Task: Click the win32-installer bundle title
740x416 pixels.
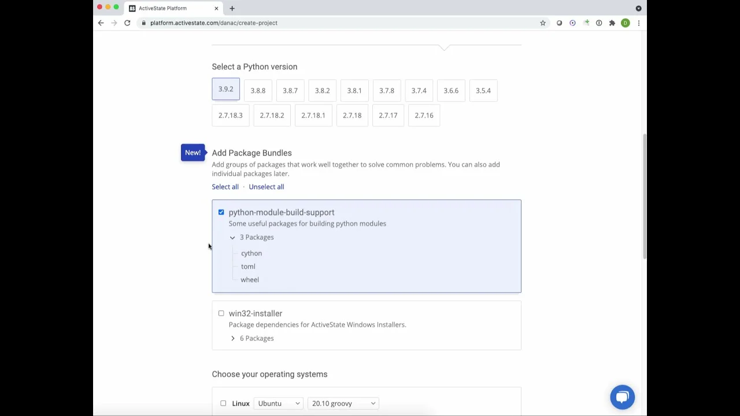Action: (x=256, y=314)
